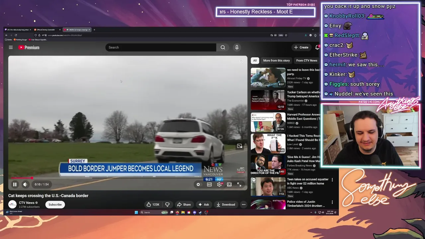Open Discord from the taskbar
Viewport: 425px width, 239px height.
[x=195, y=212]
